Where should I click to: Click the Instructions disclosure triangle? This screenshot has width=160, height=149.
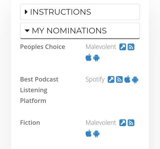point(26,12)
